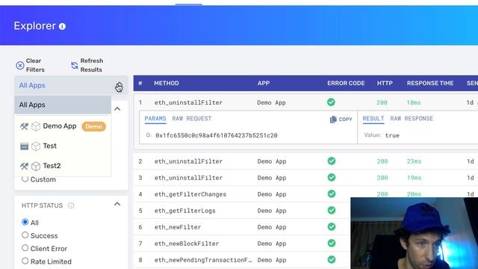Image resolution: width=478 pixels, height=269 pixels.
Task: Click the Explorer info icon
Action: click(62, 27)
